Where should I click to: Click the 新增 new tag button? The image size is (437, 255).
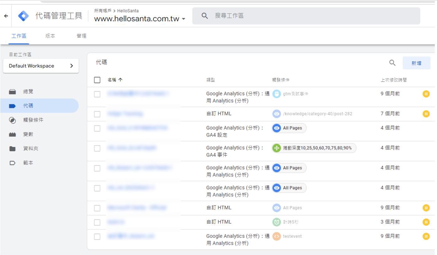(x=416, y=63)
